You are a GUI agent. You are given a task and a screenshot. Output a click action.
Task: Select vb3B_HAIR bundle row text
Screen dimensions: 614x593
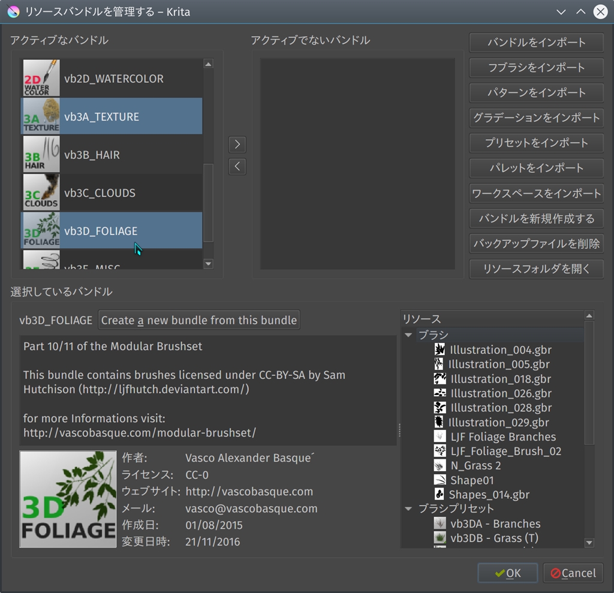tap(92, 155)
